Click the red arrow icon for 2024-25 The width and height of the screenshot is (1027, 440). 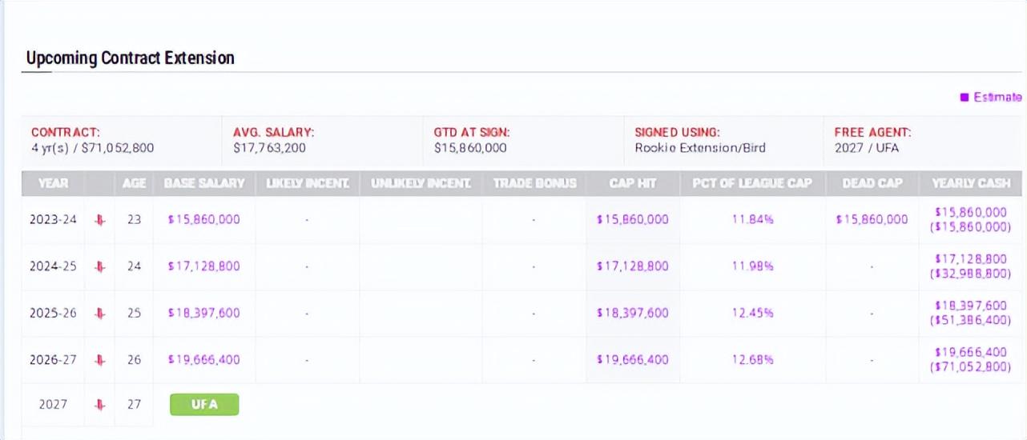[x=100, y=266]
